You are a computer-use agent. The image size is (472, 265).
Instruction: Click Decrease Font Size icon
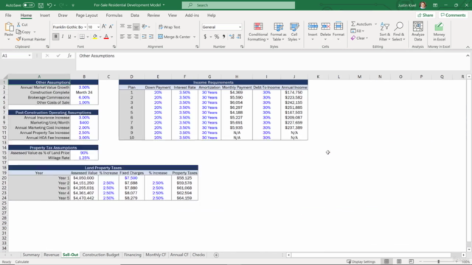(x=111, y=26)
